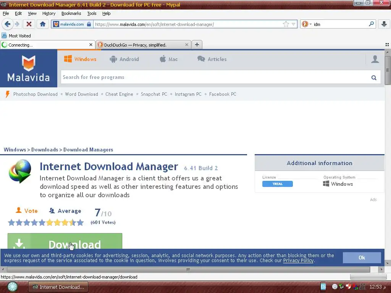The height and width of the screenshot is (293, 391).
Task: Open the Facebook PC link
Action: pos(223,94)
